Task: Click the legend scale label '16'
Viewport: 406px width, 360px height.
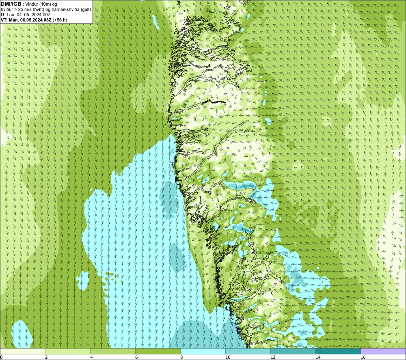Action: click(x=363, y=357)
